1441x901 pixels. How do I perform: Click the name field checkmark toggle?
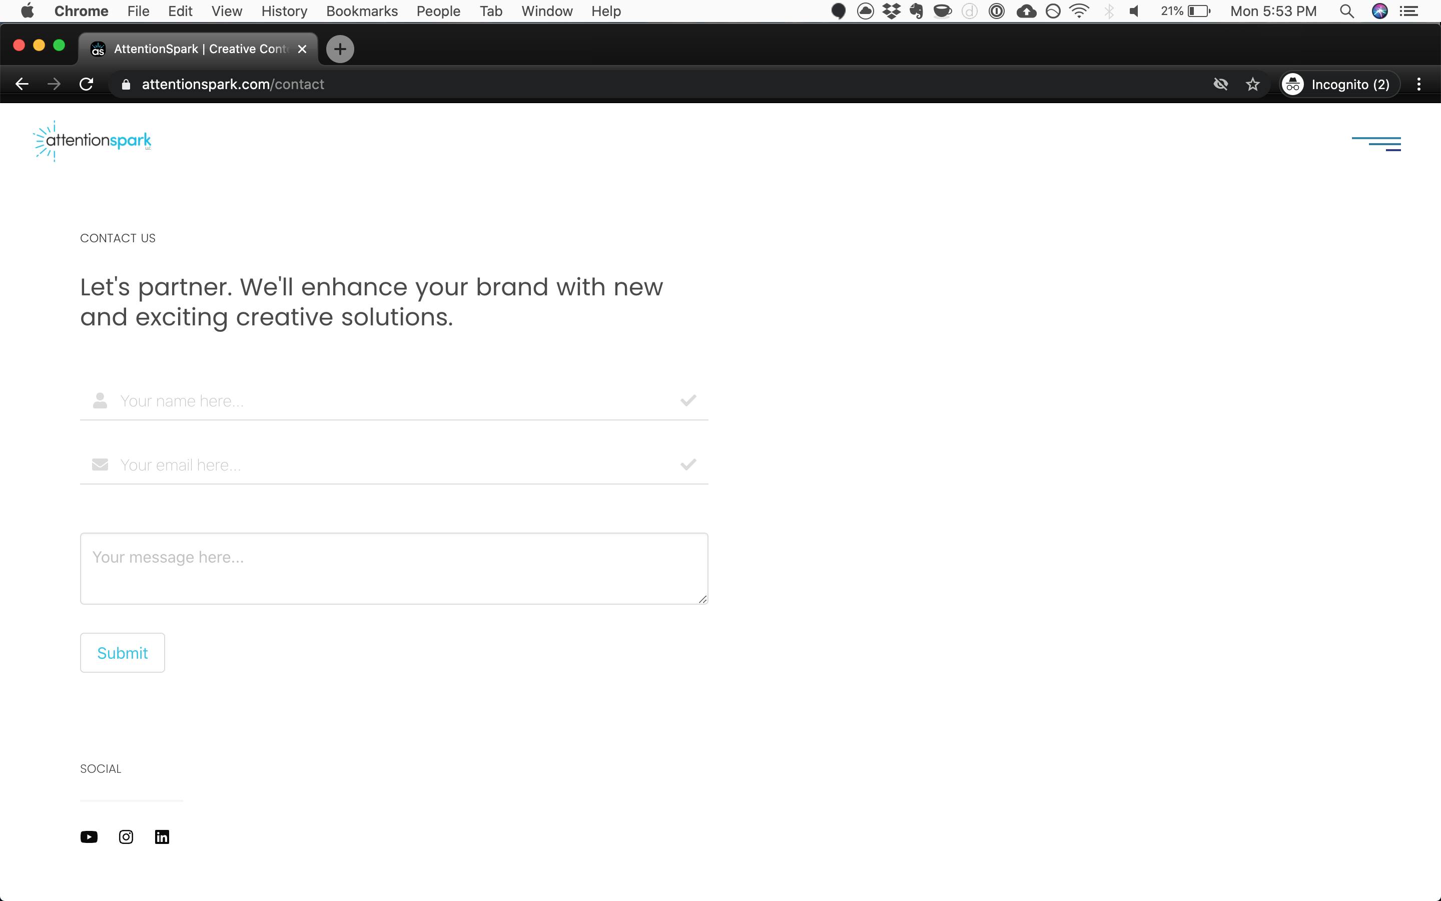coord(688,399)
